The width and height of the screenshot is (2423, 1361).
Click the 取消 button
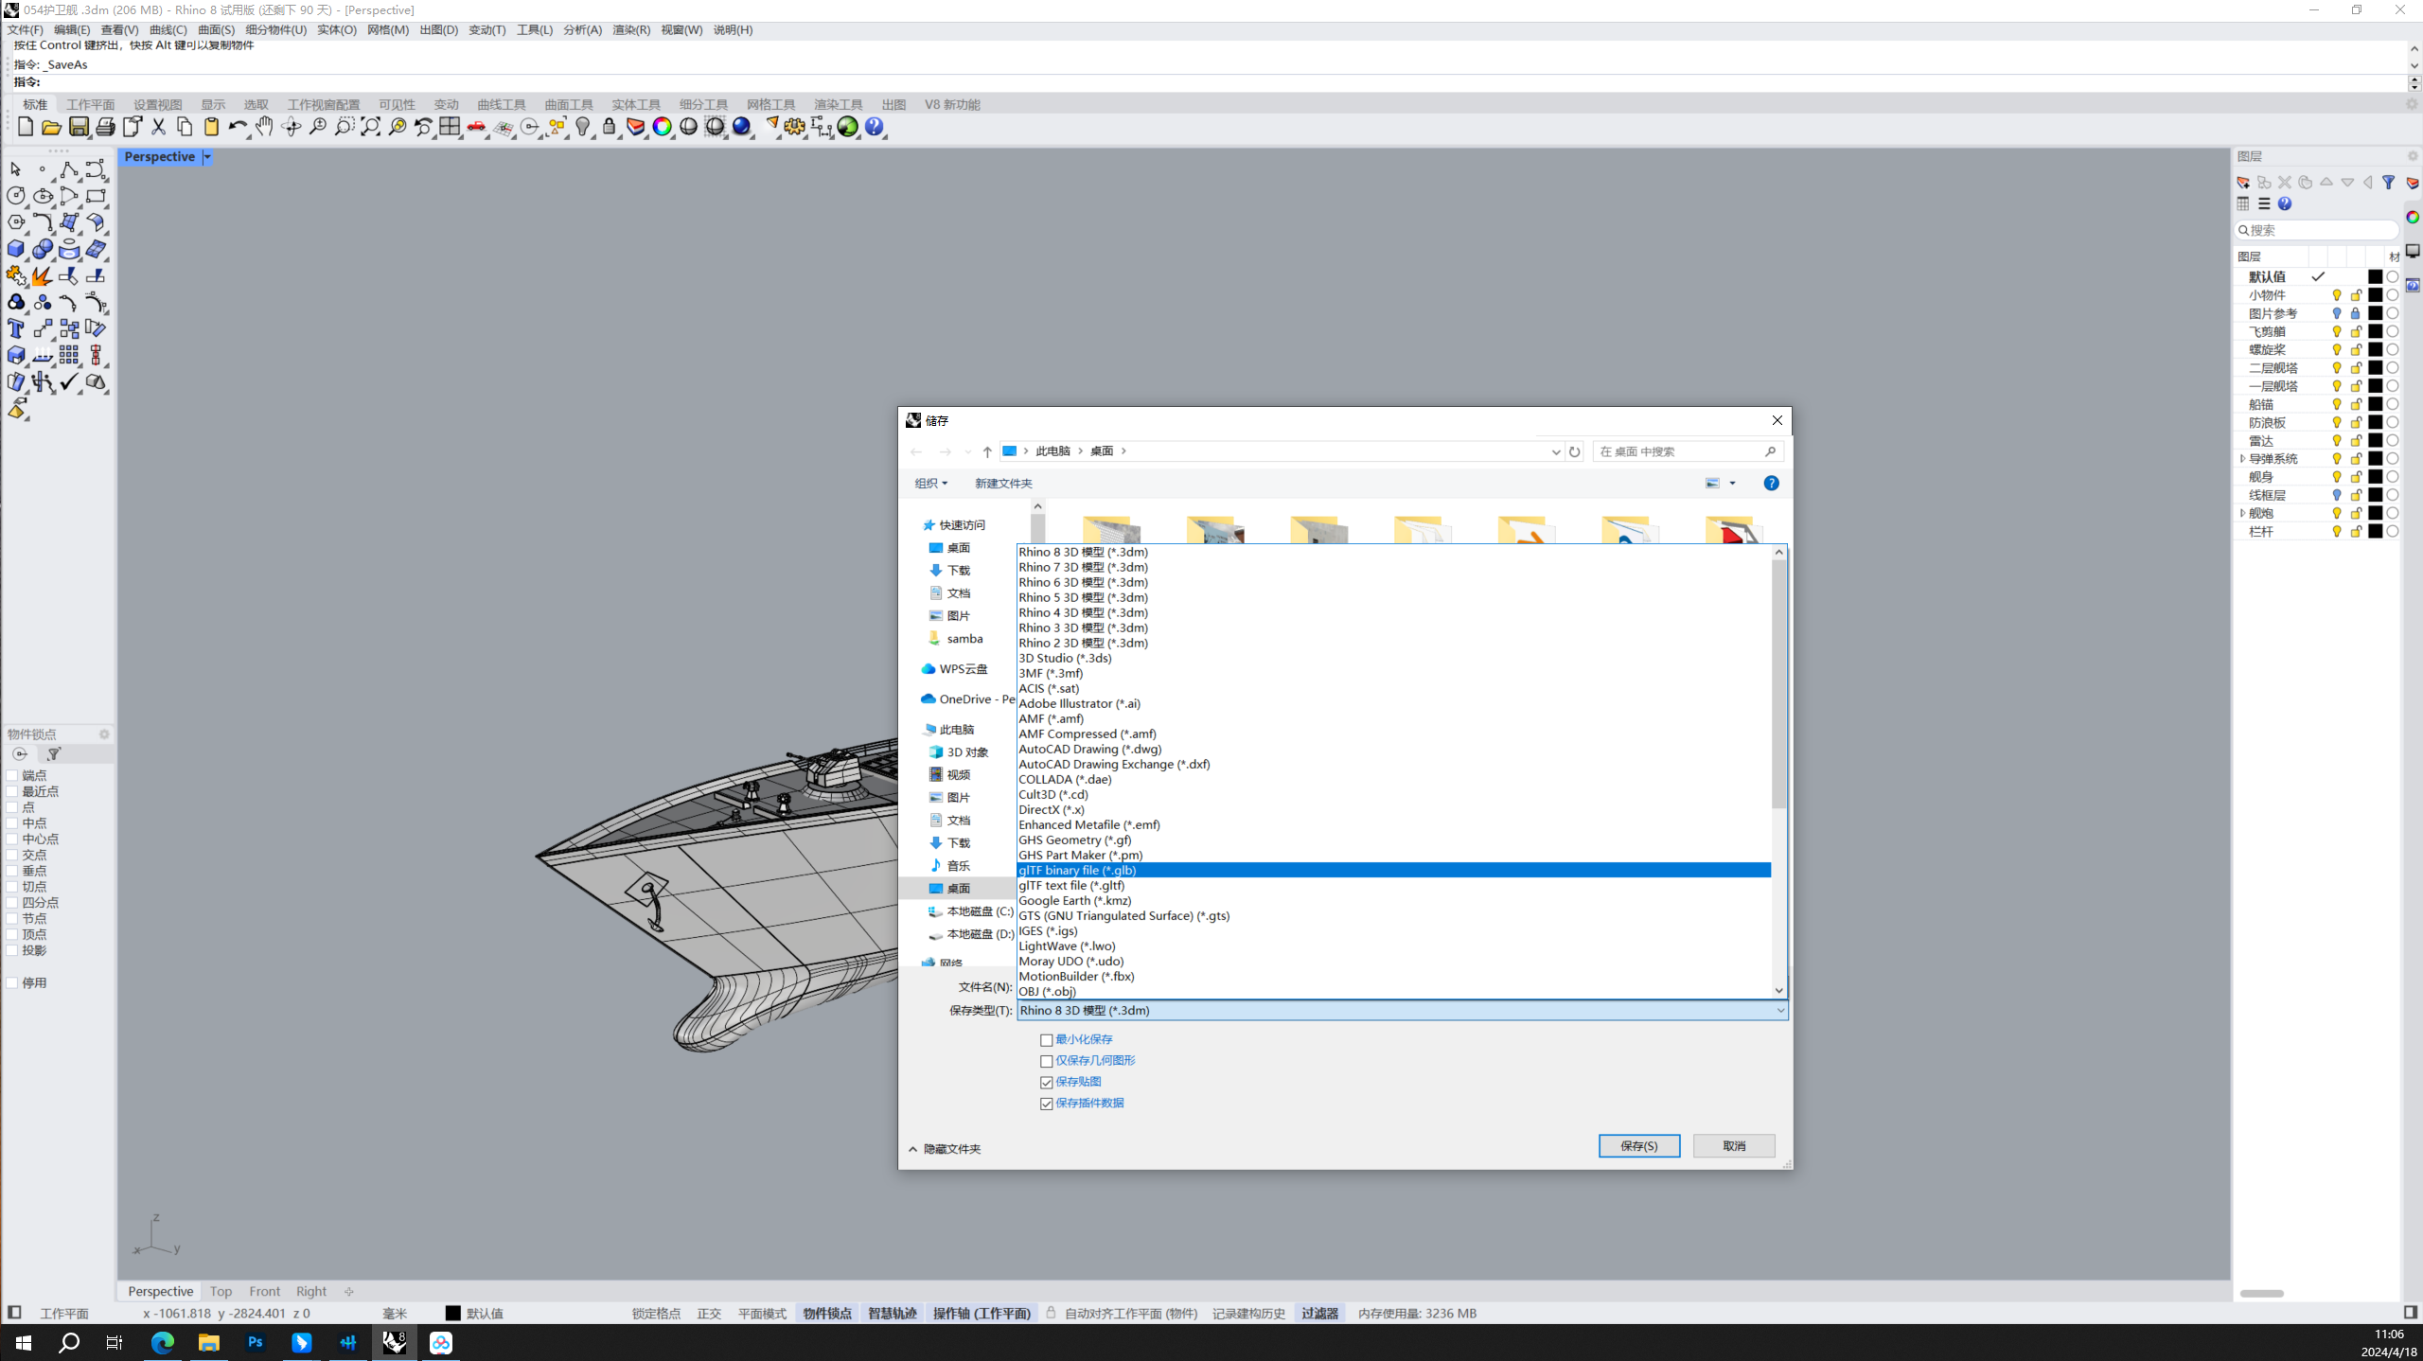[1733, 1145]
